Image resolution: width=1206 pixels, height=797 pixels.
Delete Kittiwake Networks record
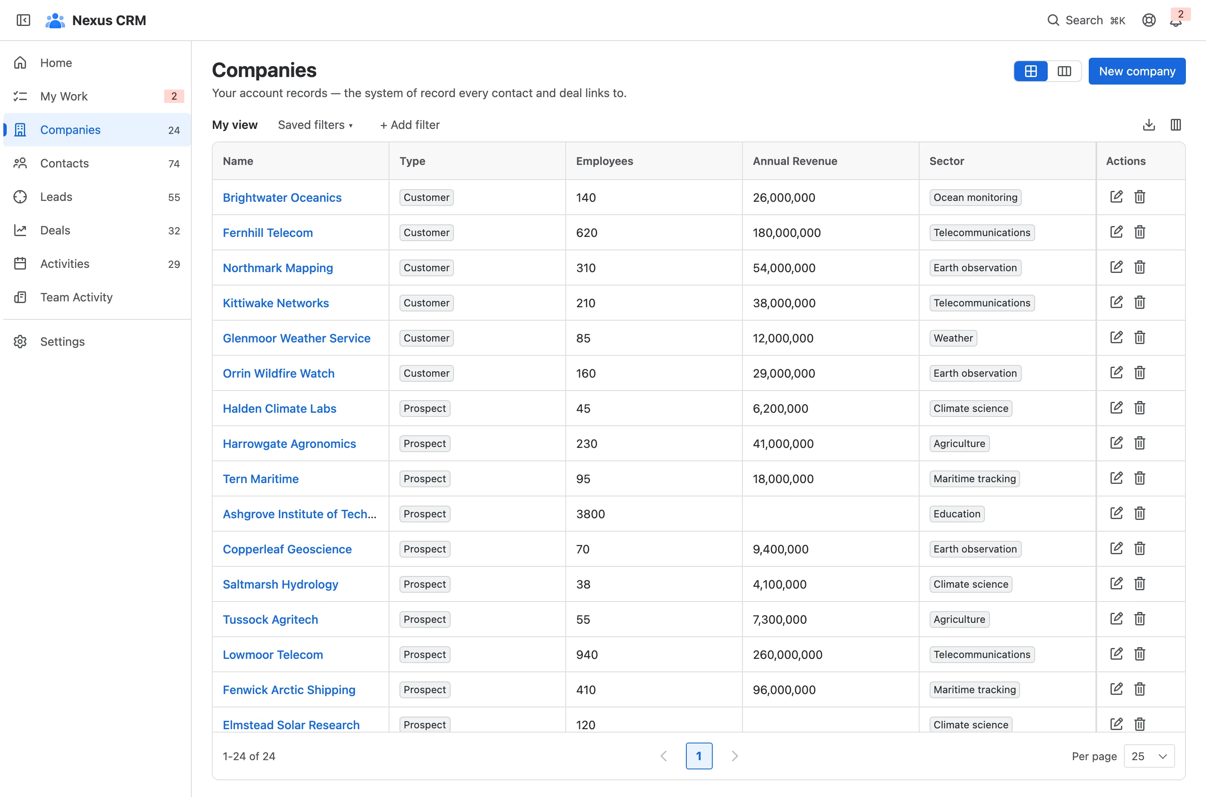coord(1139,302)
